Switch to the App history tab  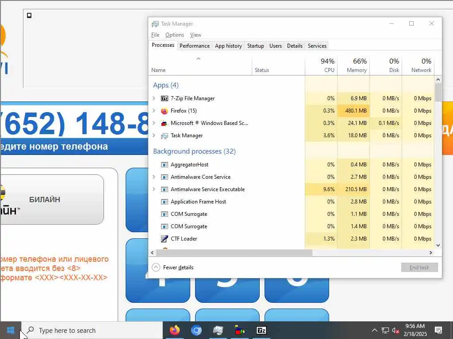pos(228,46)
